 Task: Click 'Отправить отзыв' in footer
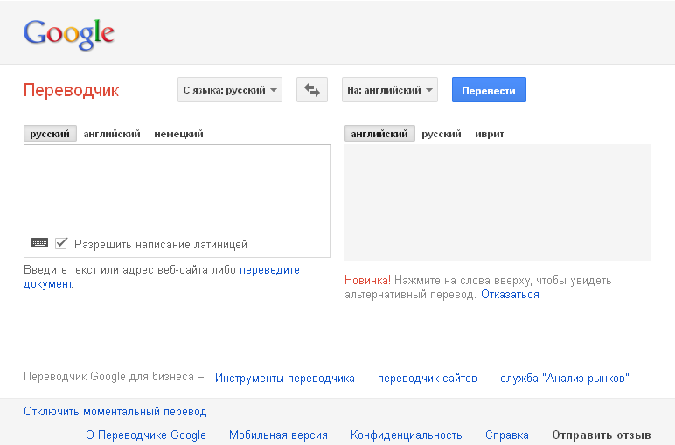click(x=602, y=435)
